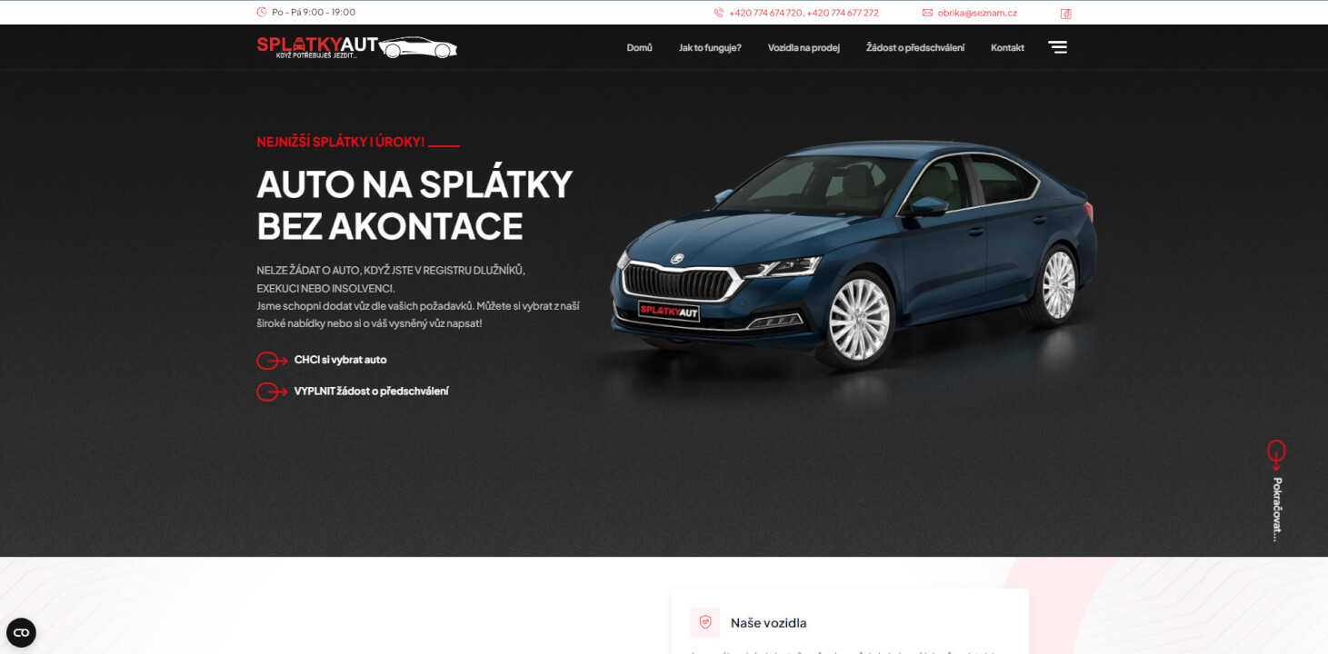Open the hamburger menu icon
The image size is (1328, 654).
[1057, 47]
